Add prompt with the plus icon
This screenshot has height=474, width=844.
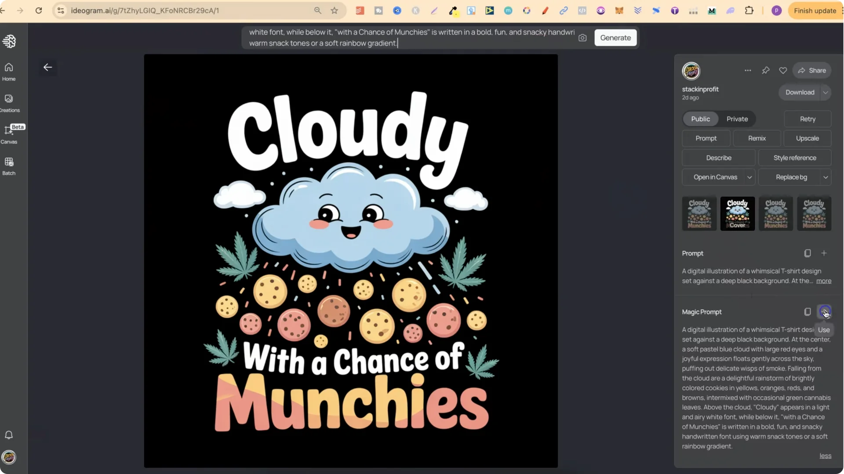(x=824, y=253)
